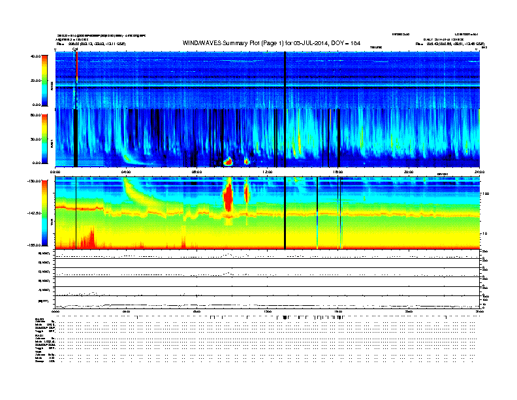Click the RAD2 intensity color bar
517x400 pixels.
44,80
